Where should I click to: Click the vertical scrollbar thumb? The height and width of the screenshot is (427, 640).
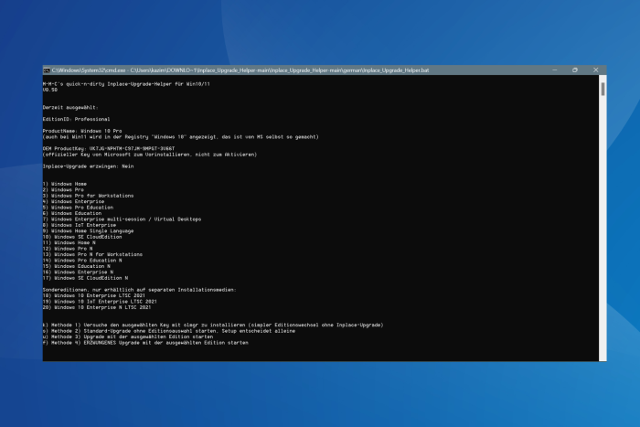pyautogui.click(x=603, y=89)
